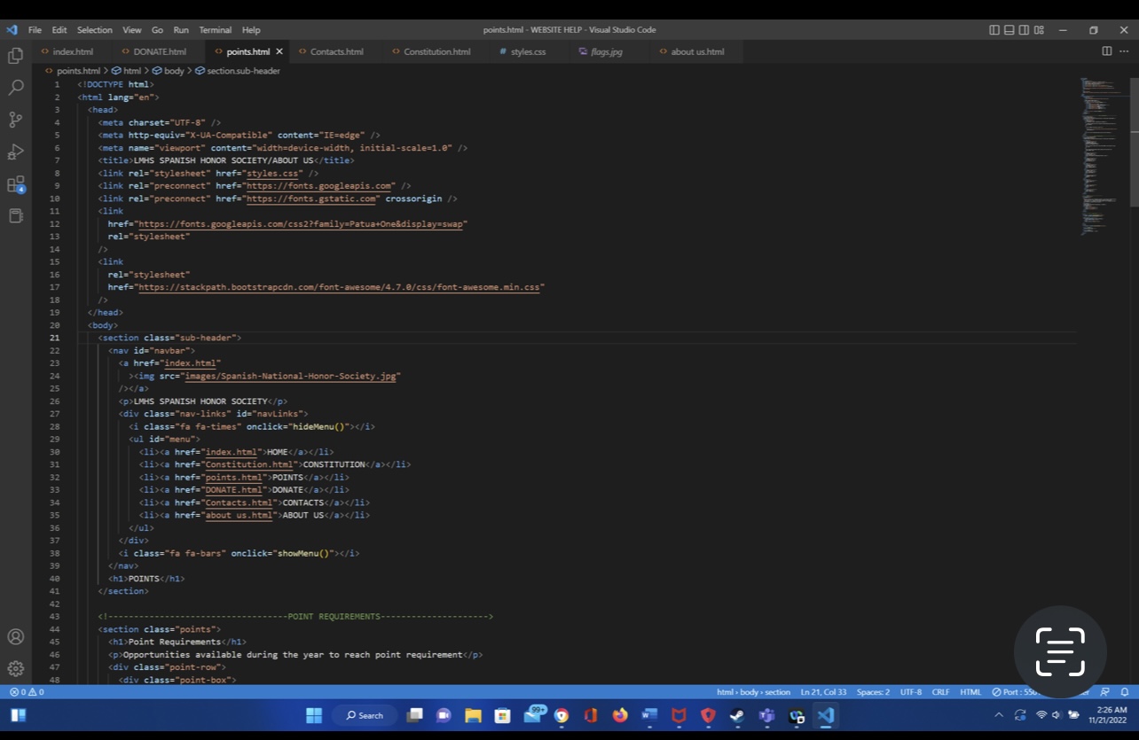Viewport: 1139px width, 740px height.
Task: Click the taskbar Search box
Action: point(365,715)
